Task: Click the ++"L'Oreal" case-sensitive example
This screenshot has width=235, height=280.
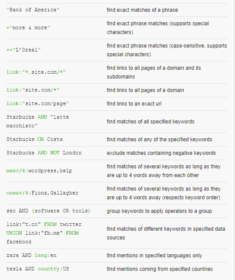Action: tap(23, 50)
